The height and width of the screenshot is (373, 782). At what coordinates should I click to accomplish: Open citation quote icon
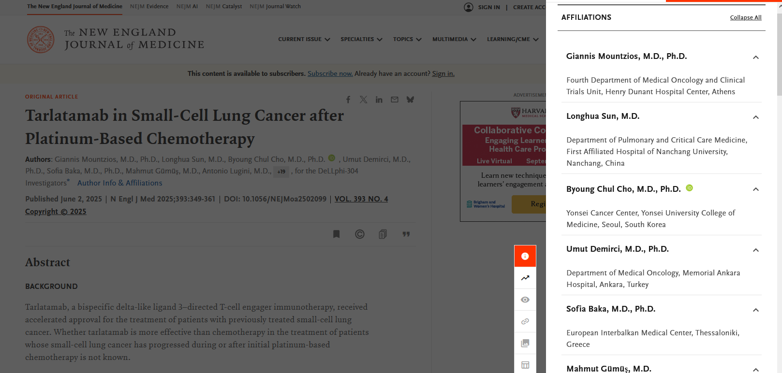point(406,234)
